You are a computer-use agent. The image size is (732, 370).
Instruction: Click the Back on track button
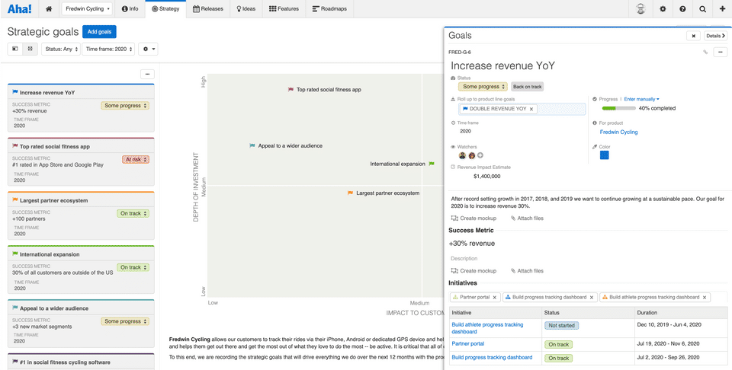click(527, 87)
